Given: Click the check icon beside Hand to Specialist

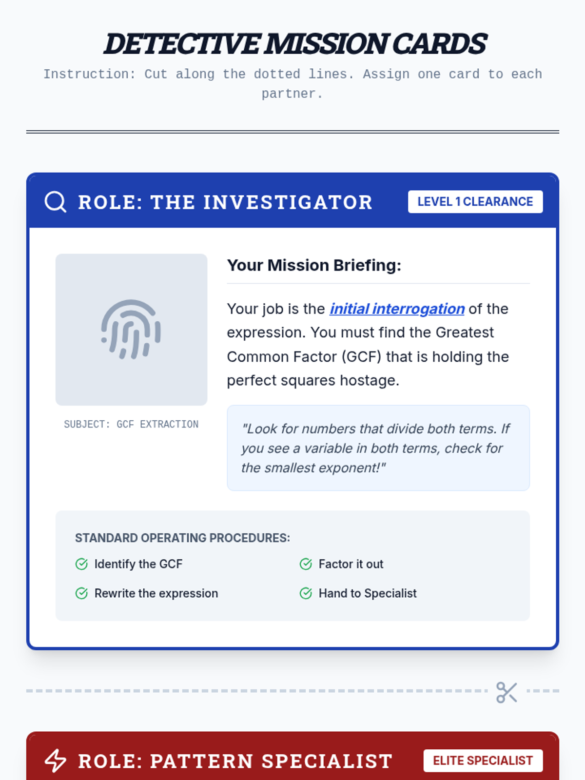Looking at the screenshot, I should pyautogui.click(x=306, y=593).
